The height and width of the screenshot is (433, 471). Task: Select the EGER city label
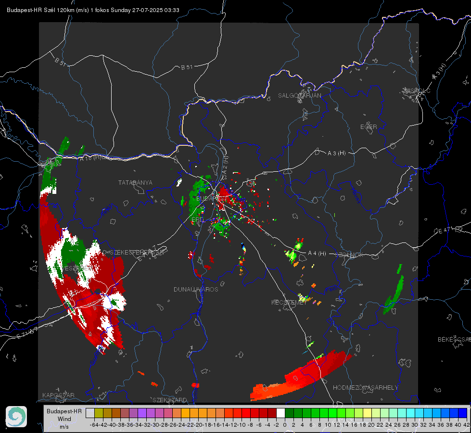pyautogui.click(x=369, y=127)
